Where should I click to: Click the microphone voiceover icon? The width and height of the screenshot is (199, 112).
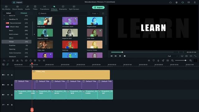pos(158,61)
